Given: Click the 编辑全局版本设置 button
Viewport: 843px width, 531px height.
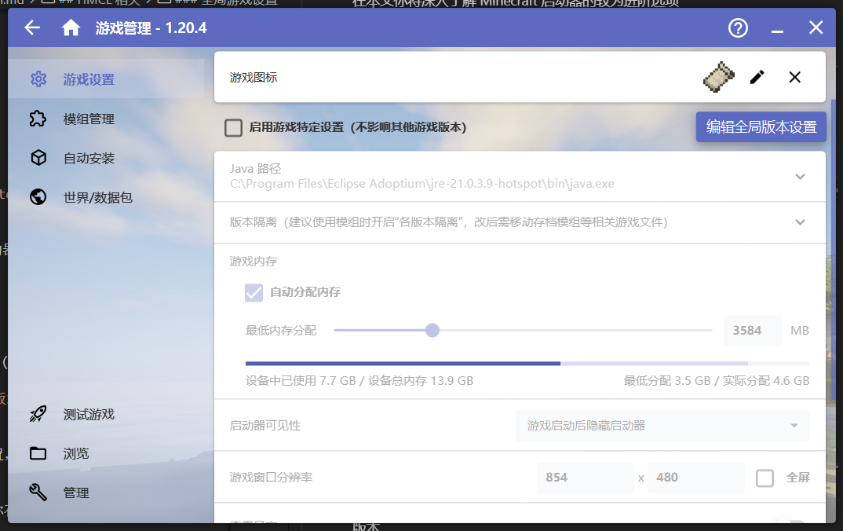Looking at the screenshot, I should (761, 126).
